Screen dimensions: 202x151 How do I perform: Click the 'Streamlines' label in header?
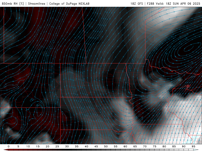[37, 4]
